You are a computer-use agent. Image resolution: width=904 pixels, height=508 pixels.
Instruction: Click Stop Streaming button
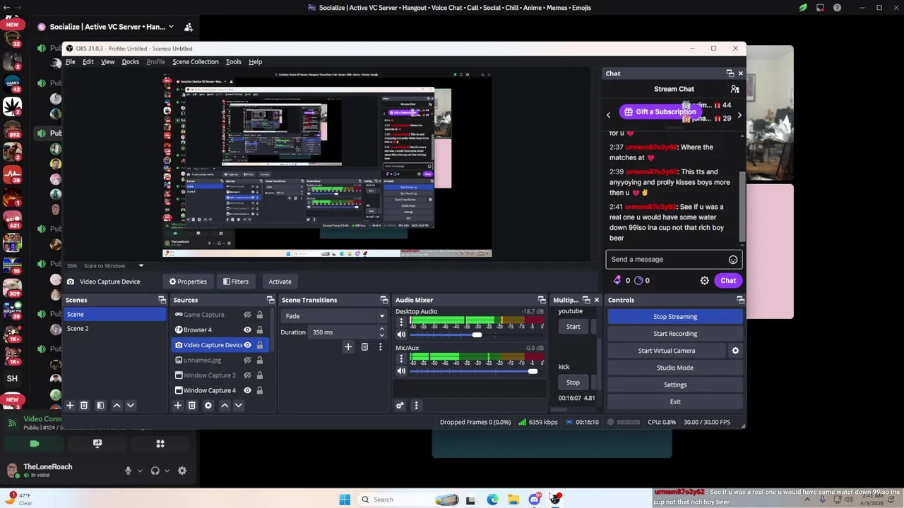coord(674,317)
